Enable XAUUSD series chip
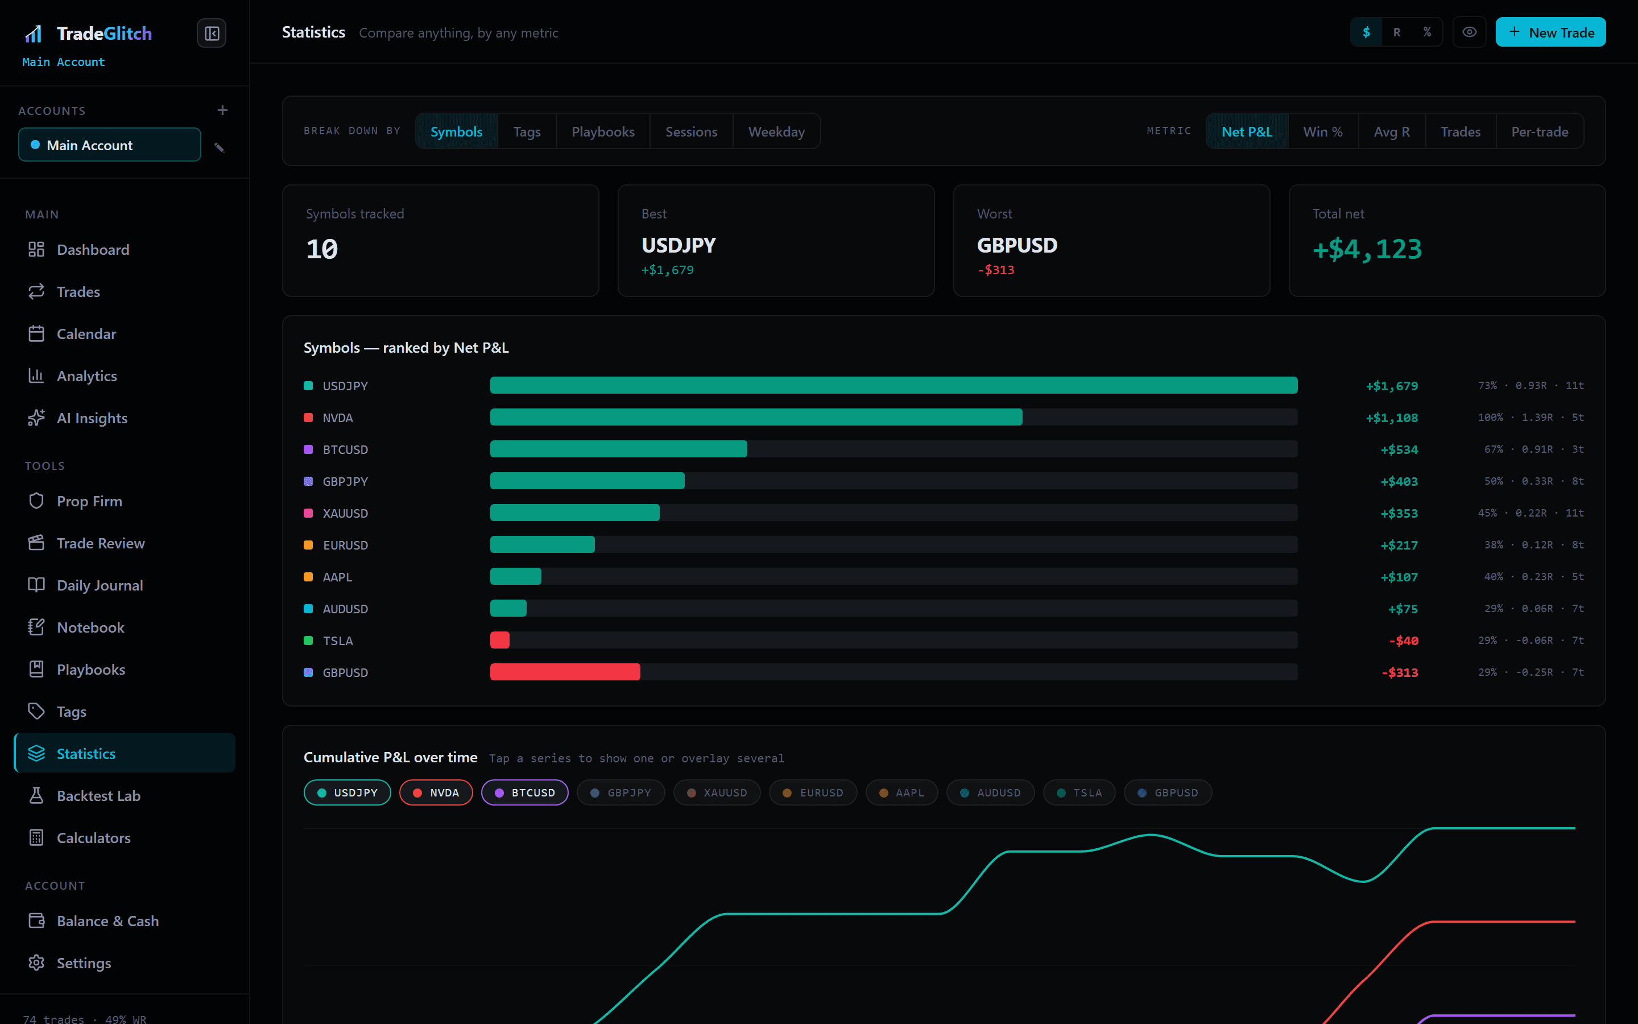 point(717,792)
